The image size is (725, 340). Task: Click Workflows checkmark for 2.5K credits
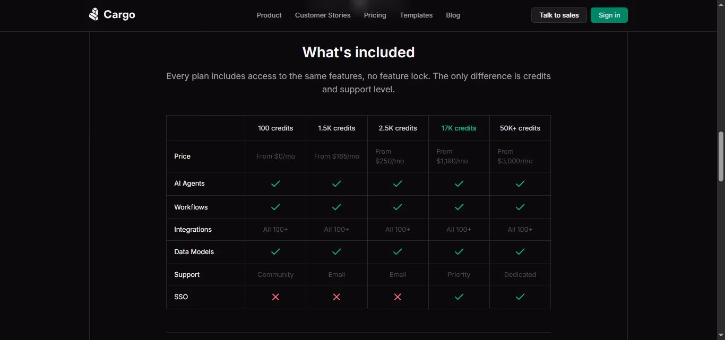pyautogui.click(x=398, y=207)
